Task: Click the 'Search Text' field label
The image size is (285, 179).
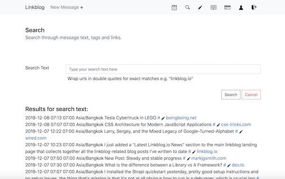Action: point(37,68)
